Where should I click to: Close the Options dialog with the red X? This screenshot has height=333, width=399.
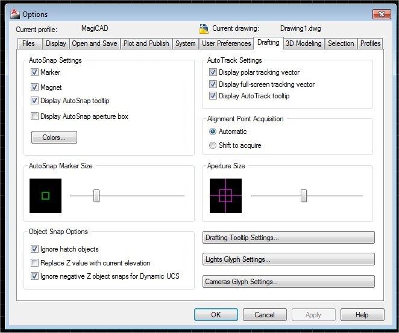382,14
